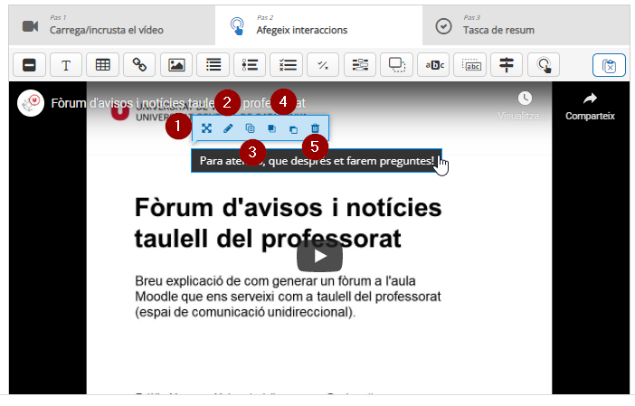Click the move/resize arrows icon on label toolbar
Screen dimensions: 635x406
tap(206, 128)
